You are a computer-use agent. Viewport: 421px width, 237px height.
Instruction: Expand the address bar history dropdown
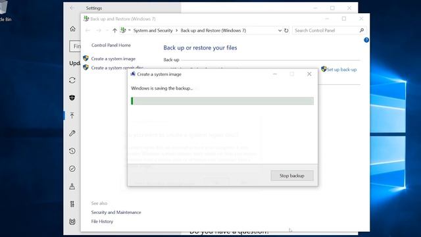pyautogui.click(x=280, y=30)
